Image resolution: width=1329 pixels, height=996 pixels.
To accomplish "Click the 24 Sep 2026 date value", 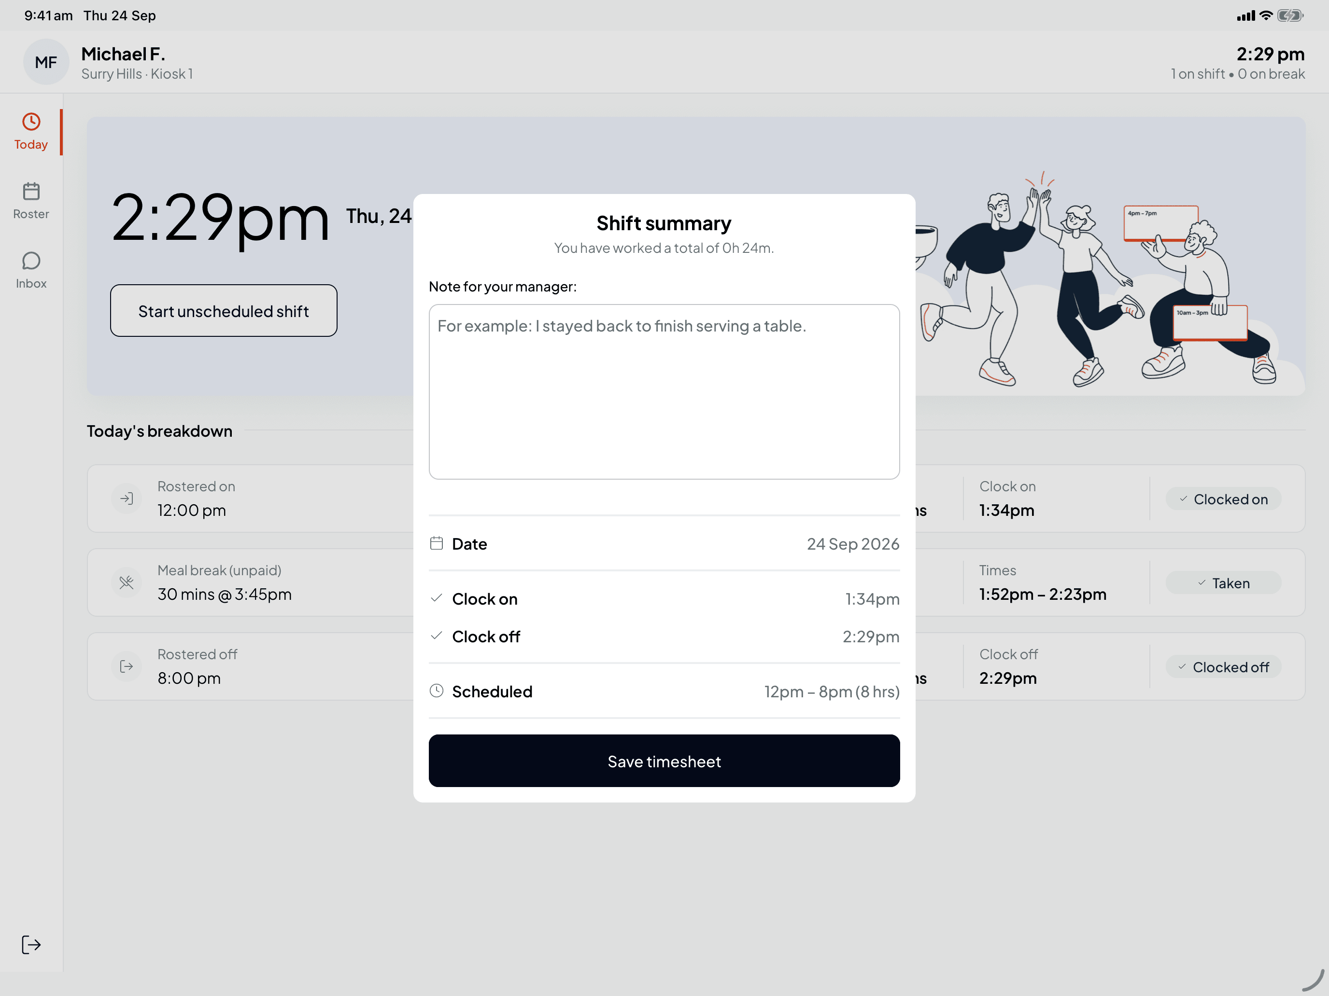I will (853, 544).
